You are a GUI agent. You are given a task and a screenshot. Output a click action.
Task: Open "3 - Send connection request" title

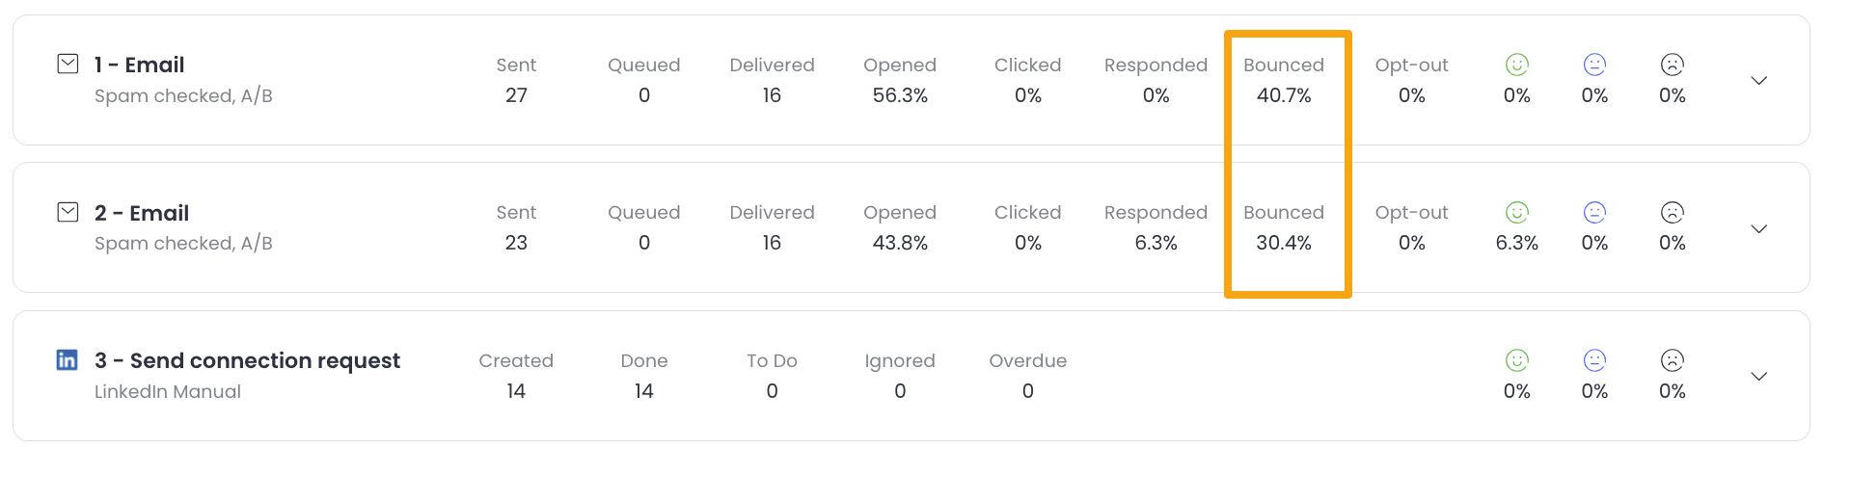[x=247, y=360]
